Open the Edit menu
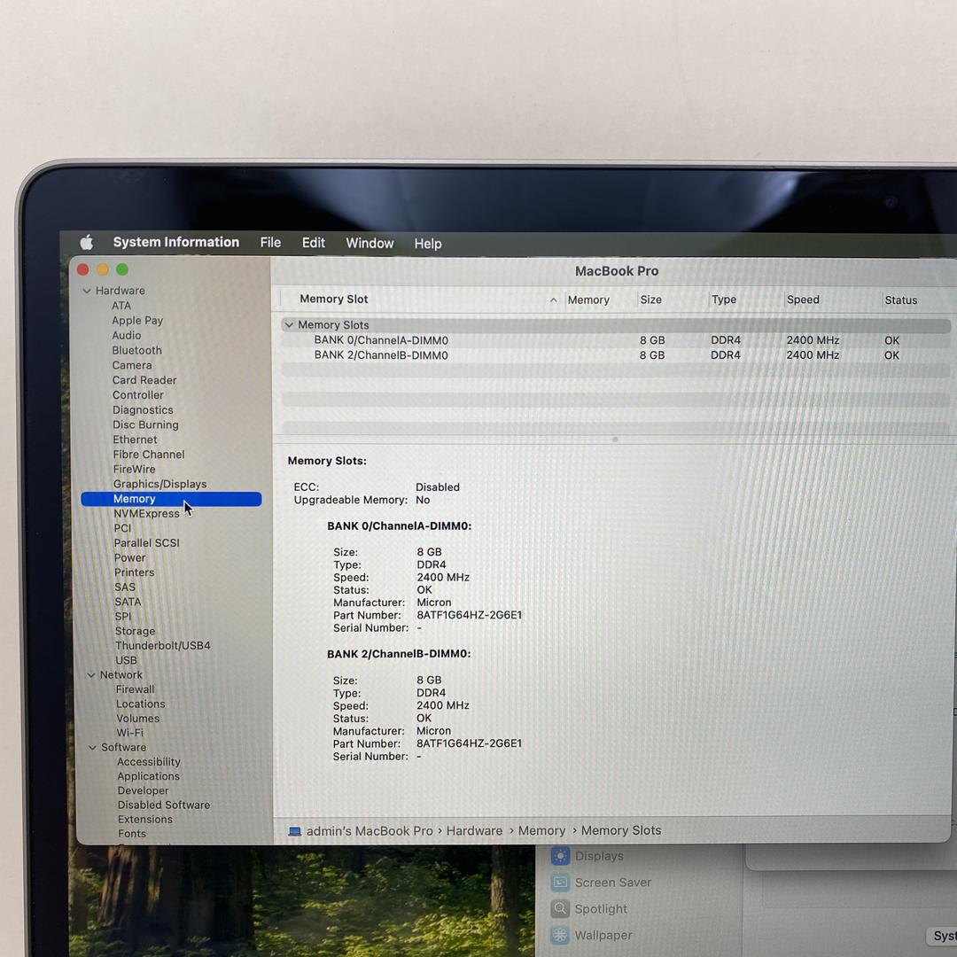Viewport: 957px width, 957px height. coord(313,243)
